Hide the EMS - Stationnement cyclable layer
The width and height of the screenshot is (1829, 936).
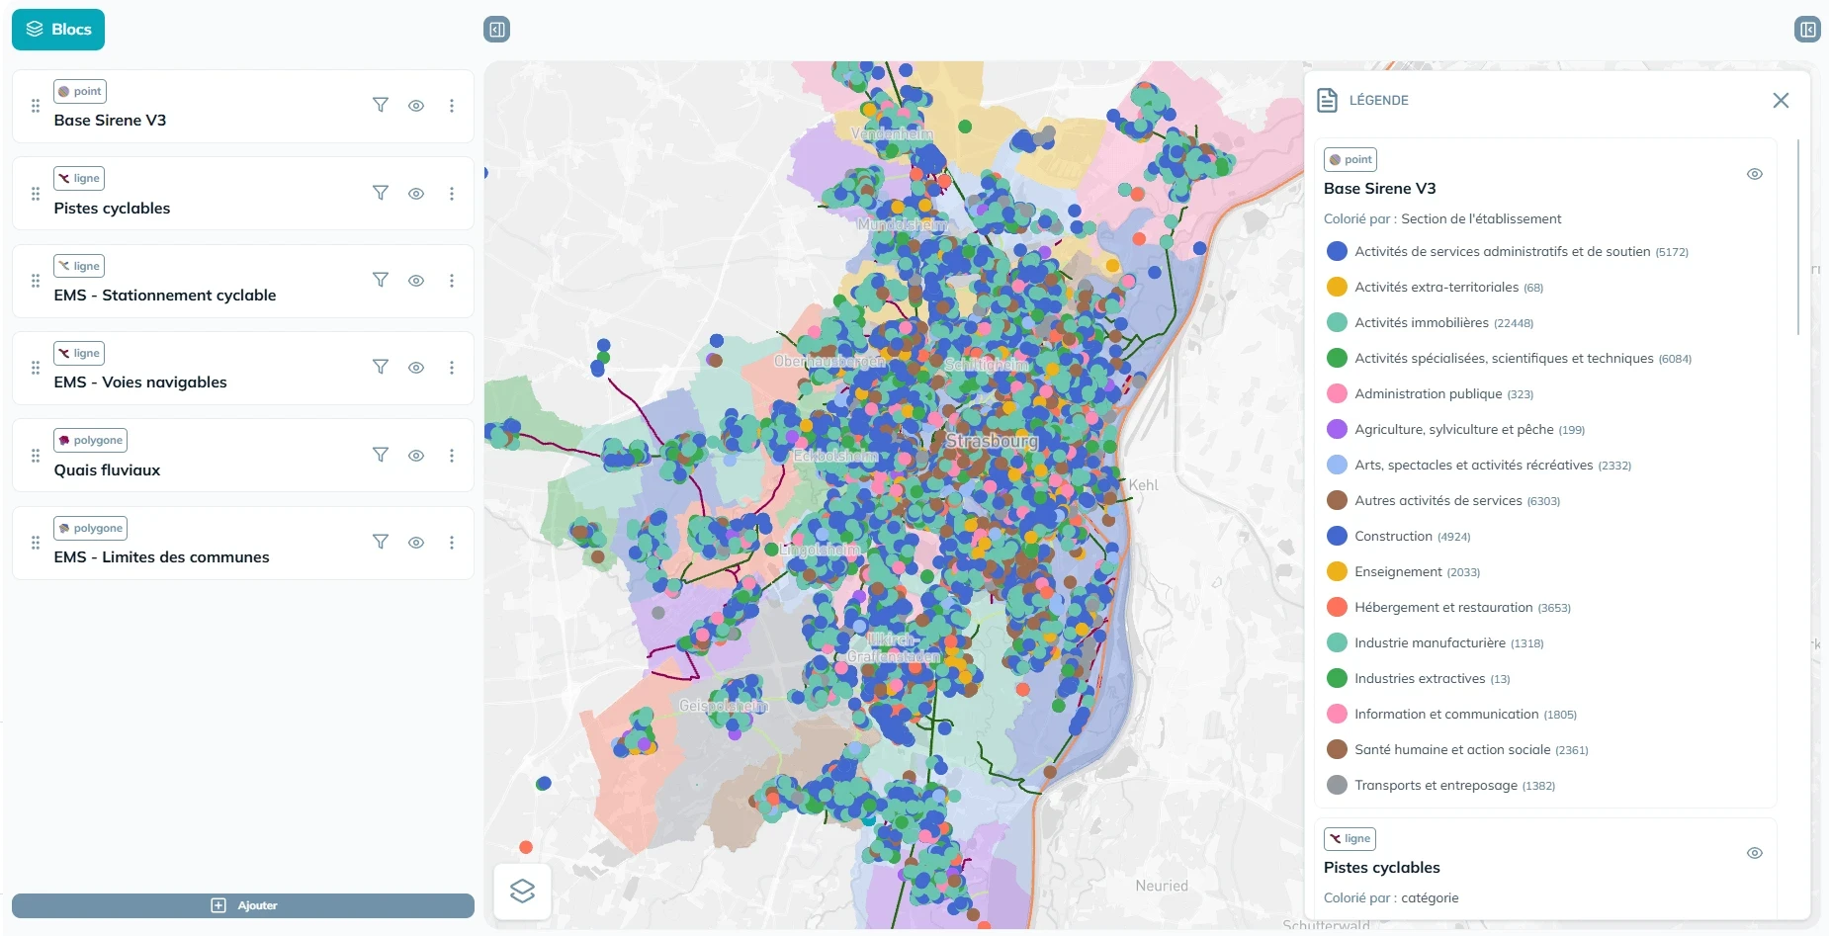pos(416,280)
